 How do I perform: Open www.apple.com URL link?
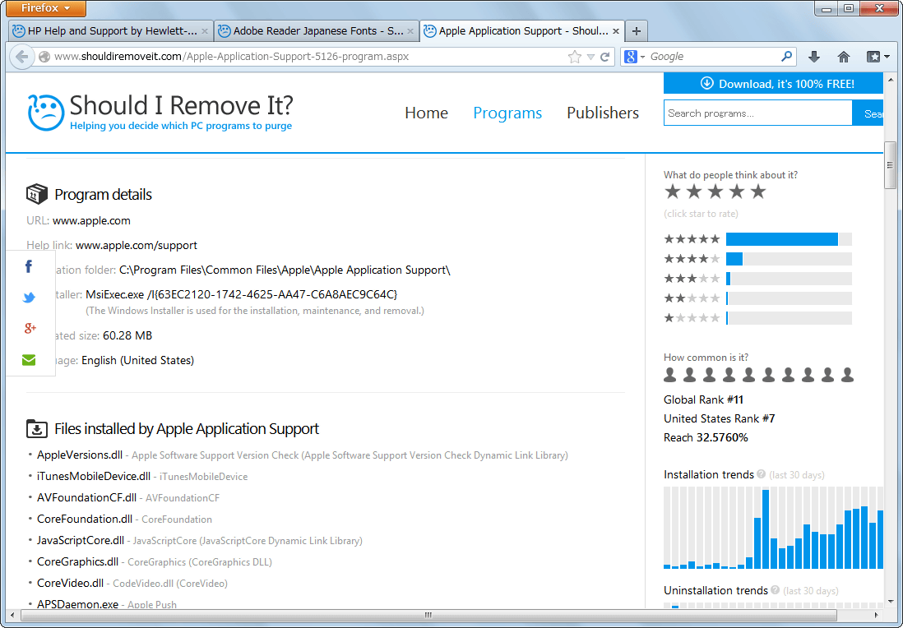(91, 220)
